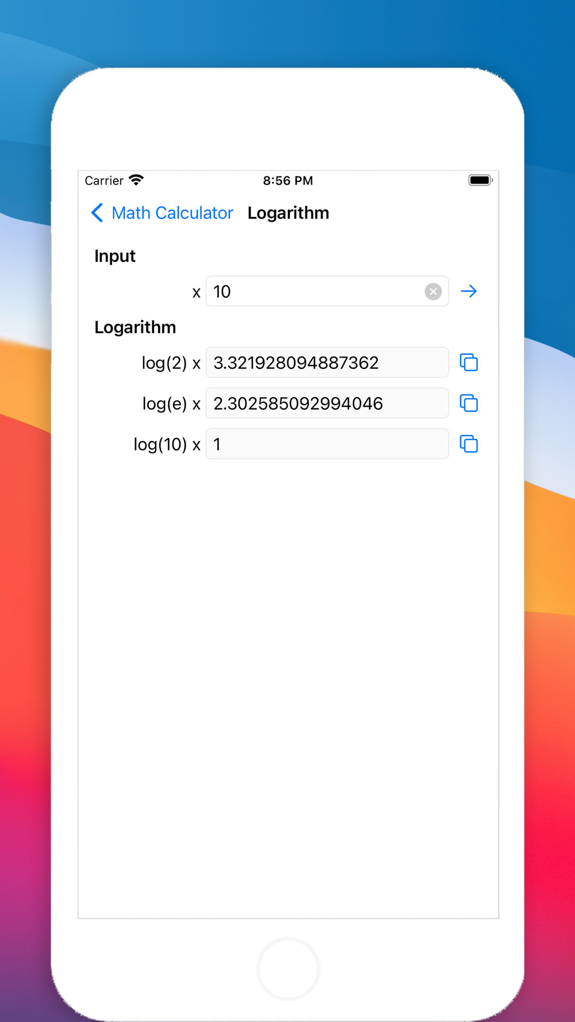
Task: Copy the log(2) x result
Action: click(x=469, y=363)
